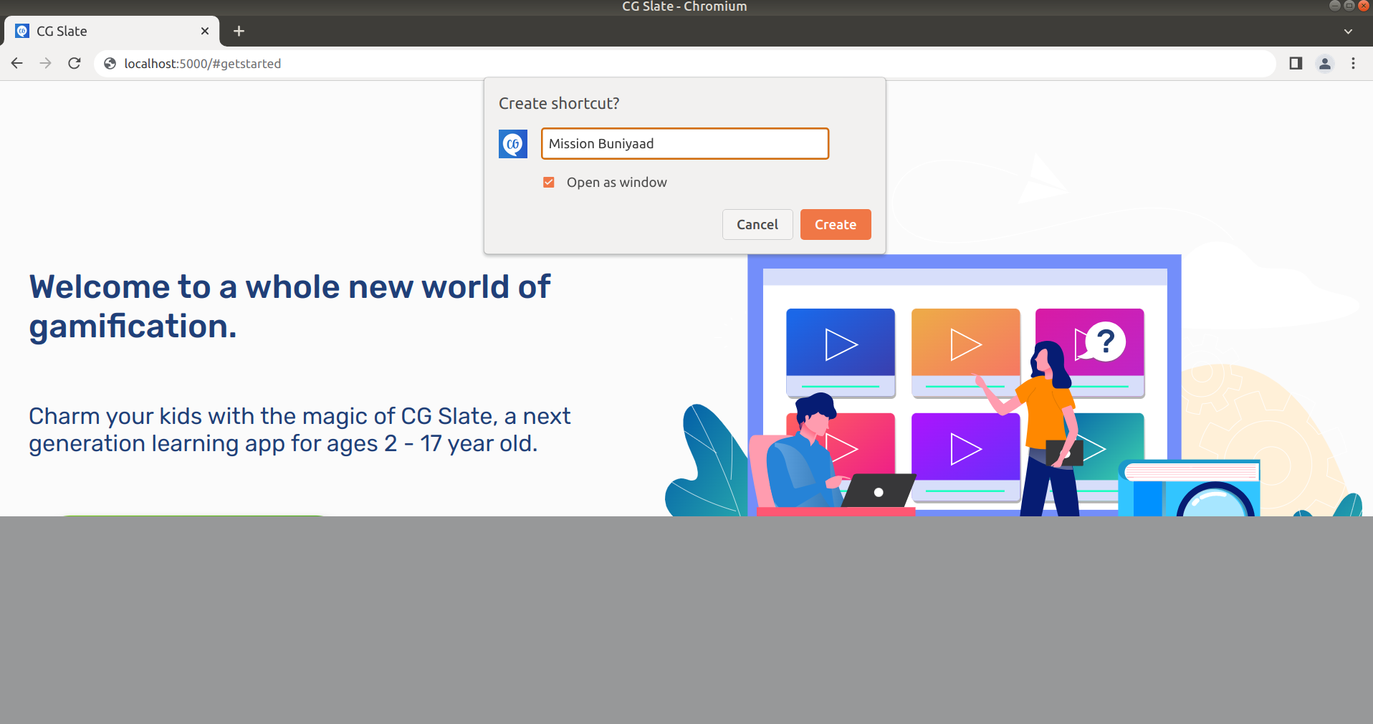This screenshot has width=1373, height=724.
Task: Minimize the Chromium window
Action: tap(1334, 6)
